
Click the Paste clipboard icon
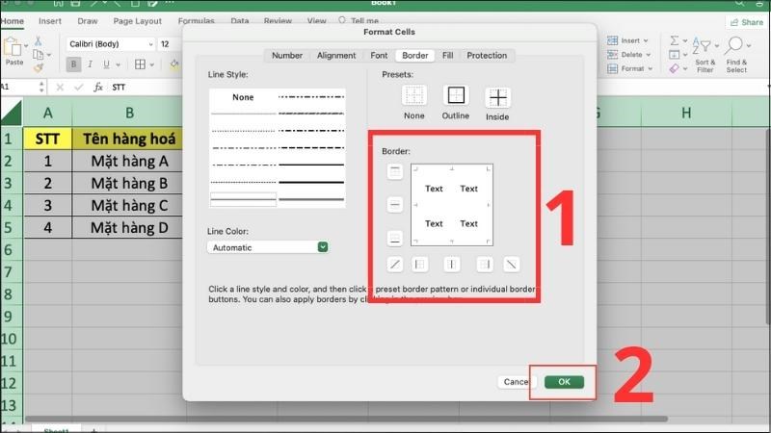click(x=13, y=47)
